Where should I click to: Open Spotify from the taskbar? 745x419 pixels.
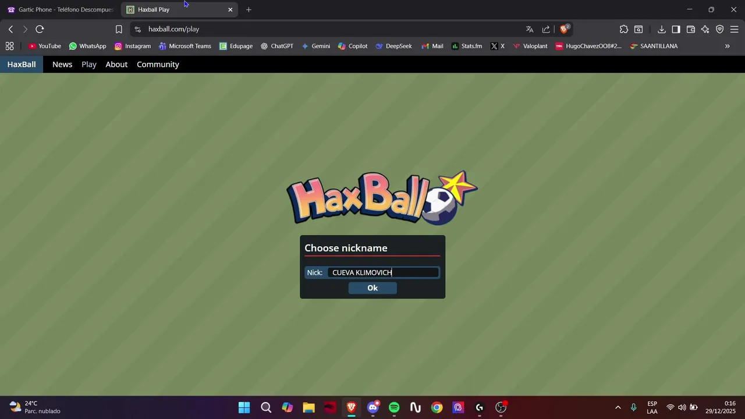pyautogui.click(x=394, y=407)
